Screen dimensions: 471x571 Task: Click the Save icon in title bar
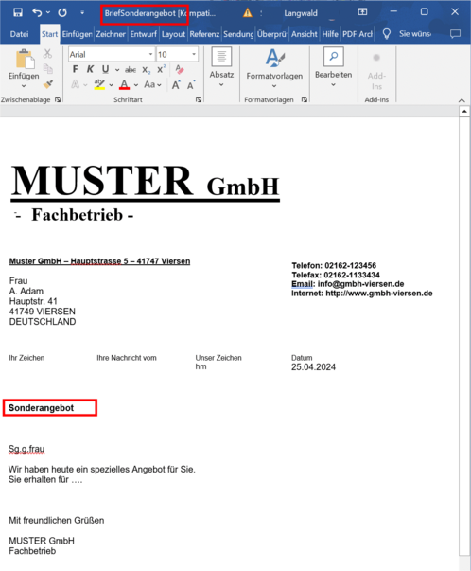point(17,12)
